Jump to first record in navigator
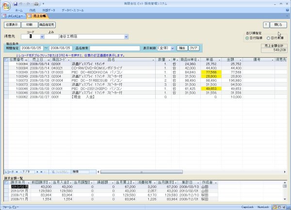 pyautogui.click(x=17, y=172)
